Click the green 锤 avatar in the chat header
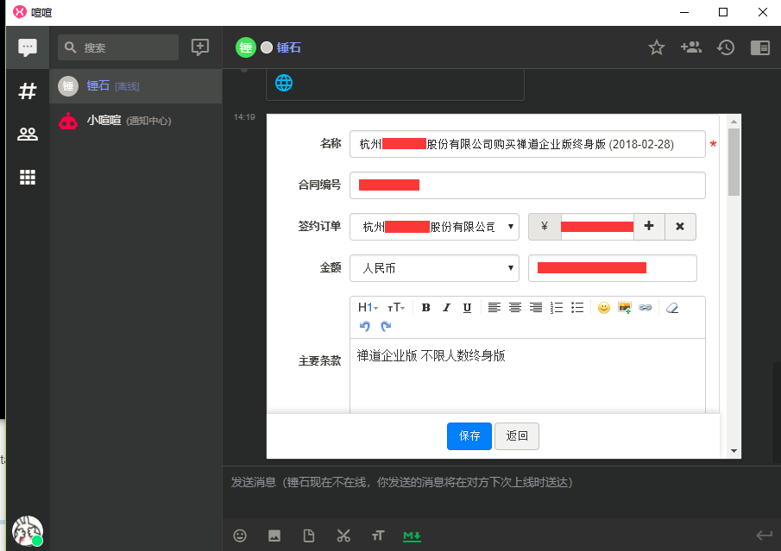The height and width of the screenshot is (551, 781). (x=246, y=47)
